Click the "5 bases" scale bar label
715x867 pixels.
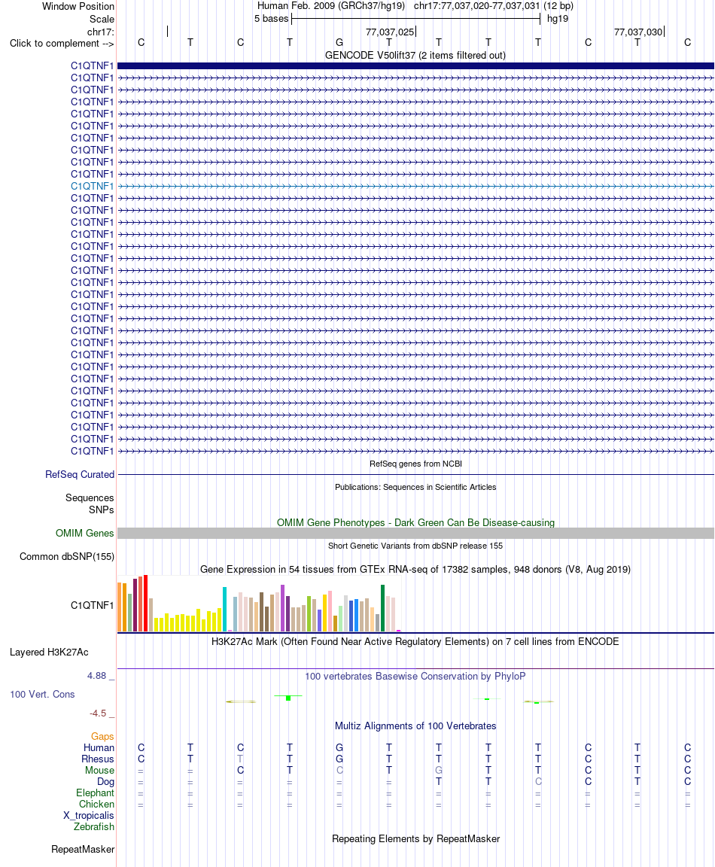point(271,18)
